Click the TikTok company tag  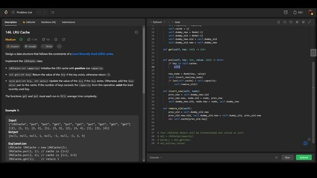click(x=47, y=46)
